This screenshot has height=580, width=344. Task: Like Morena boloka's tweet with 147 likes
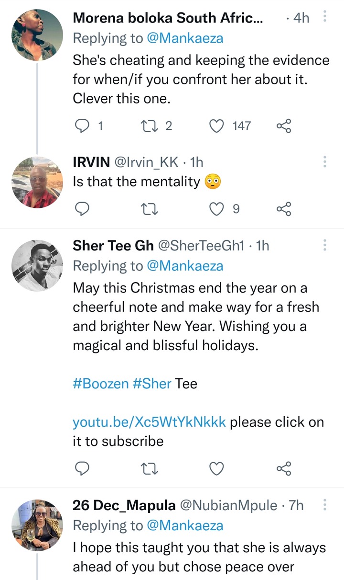click(x=217, y=126)
